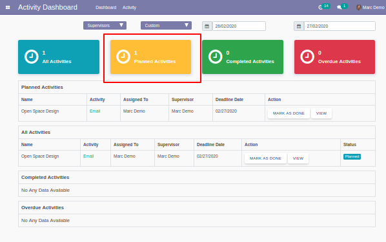386x242 pixels.
Task: Open the Activity menu
Action: tap(129, 8)
